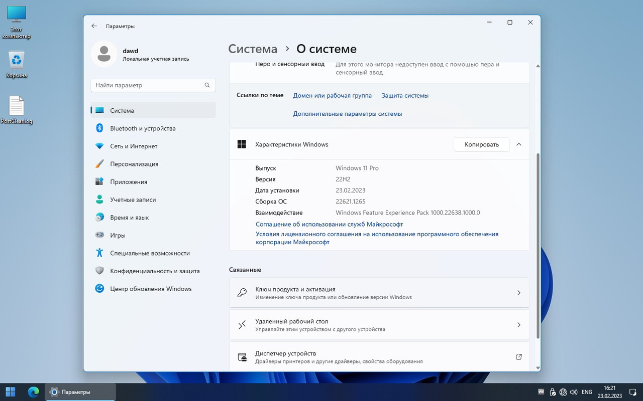
Task: Open the clock showing 16:21
Action: (610, 391)
